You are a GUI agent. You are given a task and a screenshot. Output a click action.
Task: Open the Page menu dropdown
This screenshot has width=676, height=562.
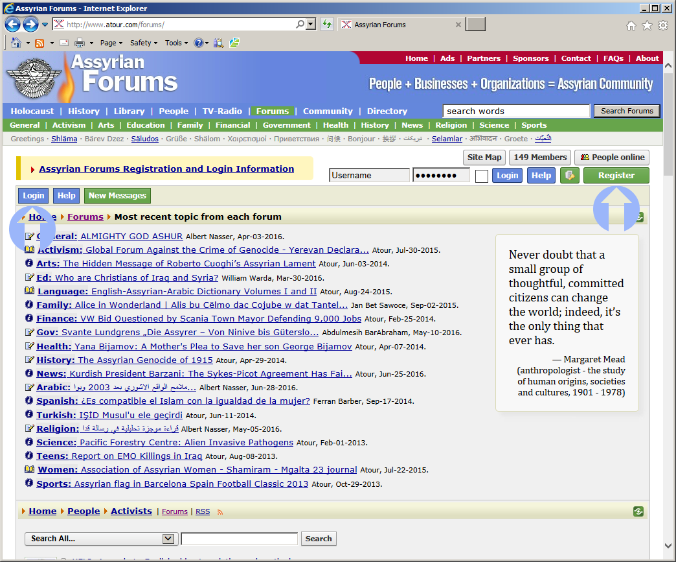pos(111,43)
